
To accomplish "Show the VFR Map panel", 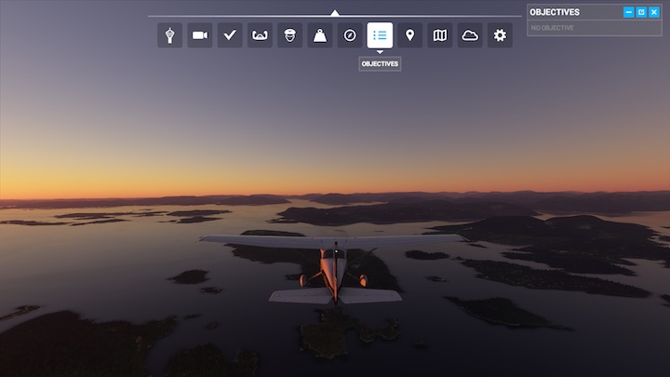I will click(440, 35).
